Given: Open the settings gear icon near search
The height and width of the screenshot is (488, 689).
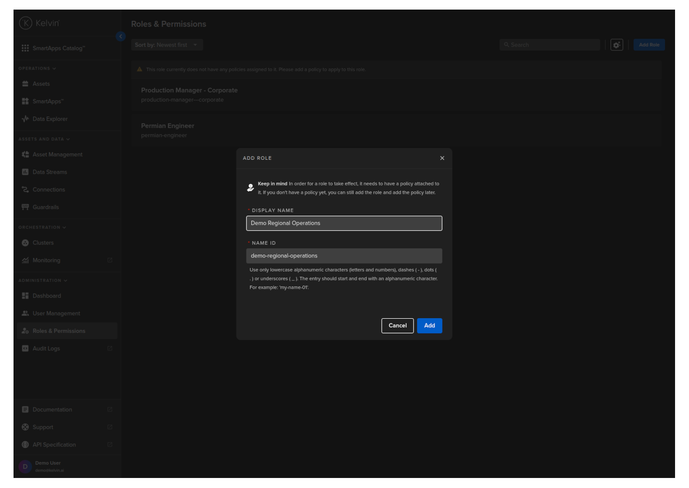Looking at the screenshot, I should 616,45.
